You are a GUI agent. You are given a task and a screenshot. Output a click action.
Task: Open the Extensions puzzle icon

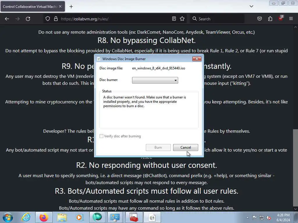pos(270,19)
